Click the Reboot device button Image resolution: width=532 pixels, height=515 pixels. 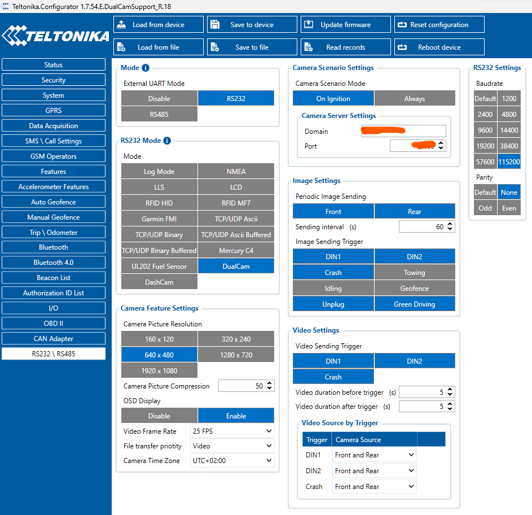point(439,47)
